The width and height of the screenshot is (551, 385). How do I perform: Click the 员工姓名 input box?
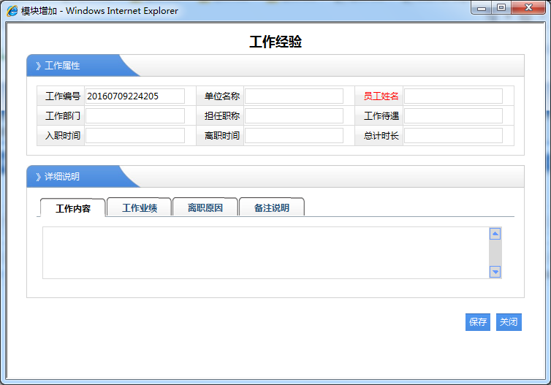click(x=453, y=96)
